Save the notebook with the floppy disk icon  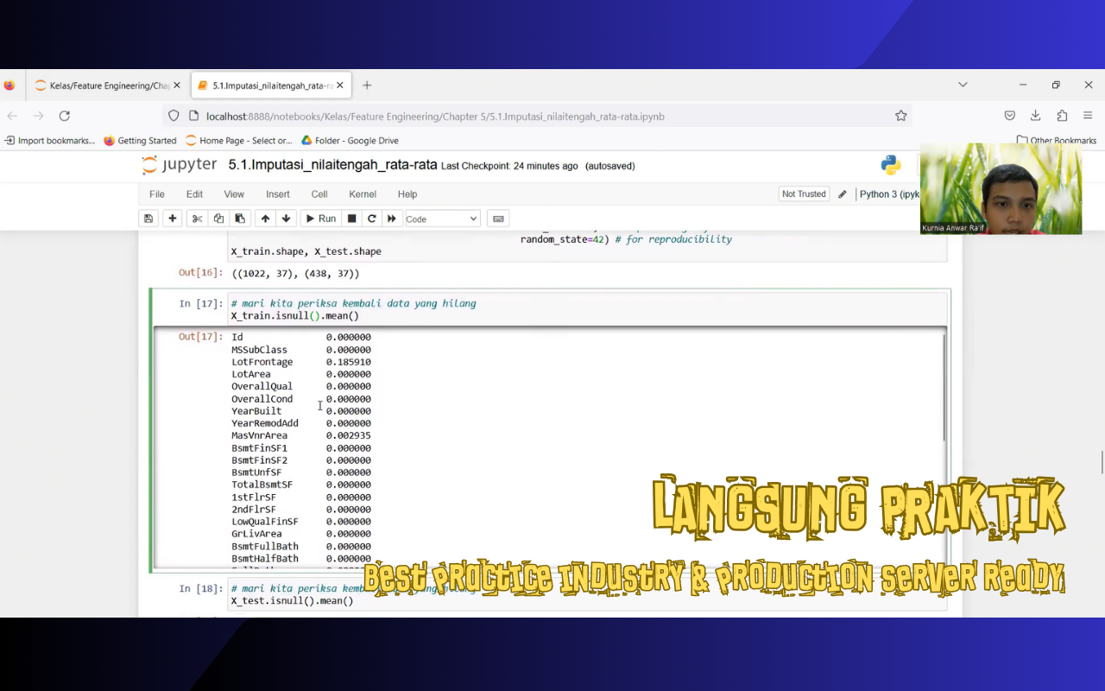click(x=148, y=219)
